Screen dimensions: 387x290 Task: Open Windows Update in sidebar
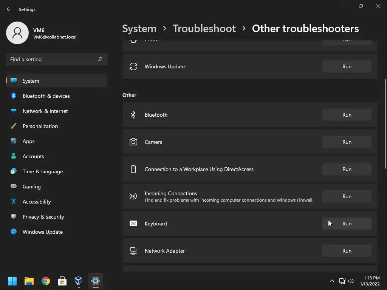tap(57, 232)
